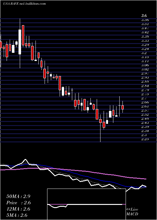Click the 3.51 price axis label
The image size is (157, 220).
click(145, 24)
